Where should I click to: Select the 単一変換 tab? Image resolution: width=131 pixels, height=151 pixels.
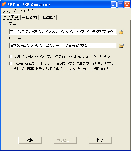(x=11, y=17)
